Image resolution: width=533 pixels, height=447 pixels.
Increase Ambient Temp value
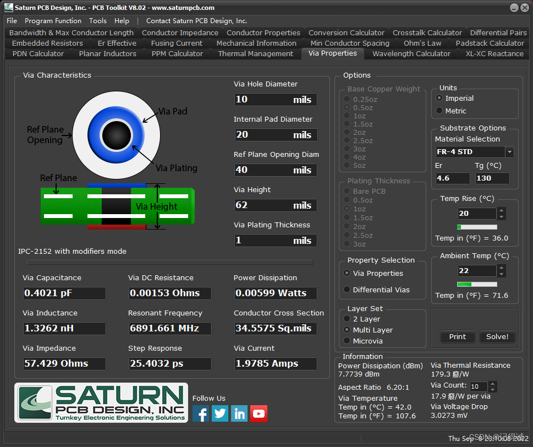click(502, 268)
